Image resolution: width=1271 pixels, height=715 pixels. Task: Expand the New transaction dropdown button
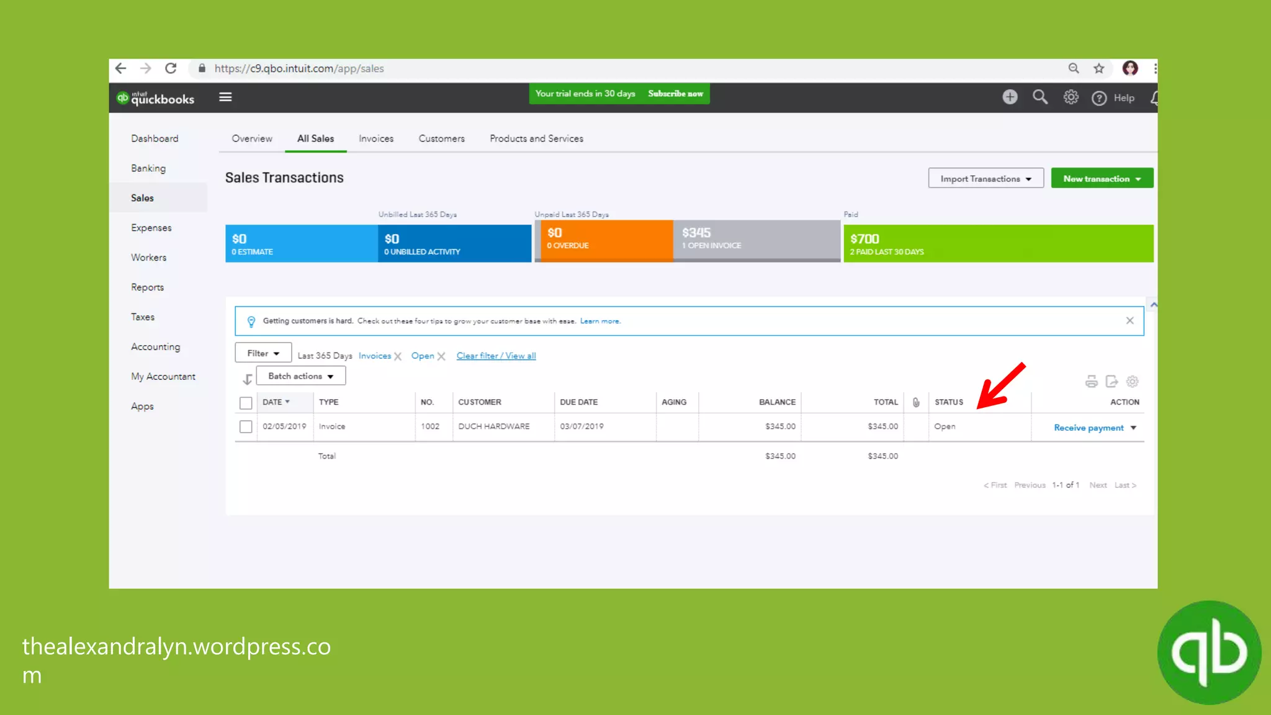point(1102,179)
